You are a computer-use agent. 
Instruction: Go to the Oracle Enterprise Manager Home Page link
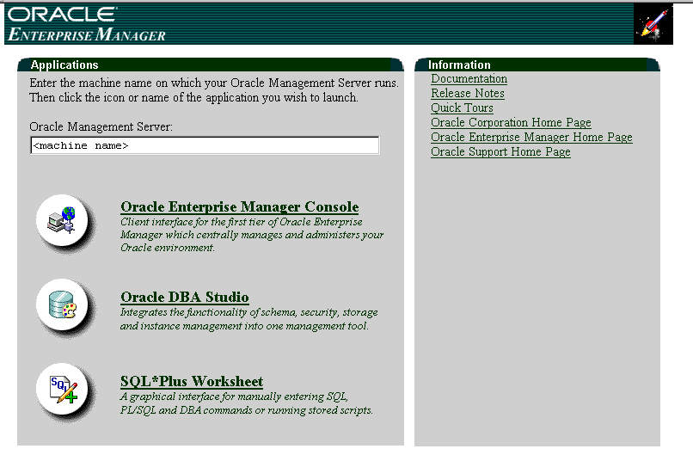coord(531,138)
